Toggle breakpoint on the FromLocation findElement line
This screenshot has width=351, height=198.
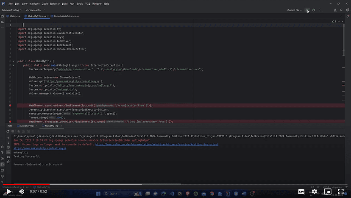pos(10,122)
